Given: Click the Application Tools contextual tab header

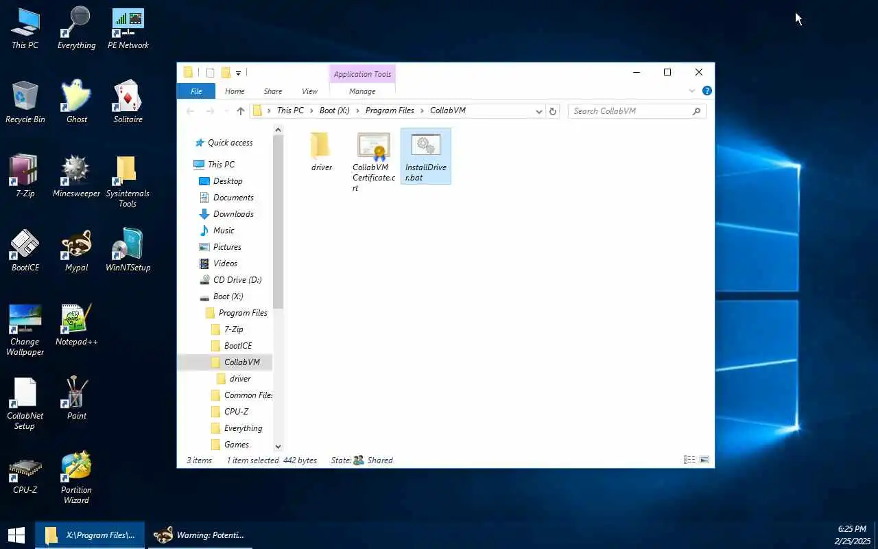Looking at the screenshot, I should point(362,74).
